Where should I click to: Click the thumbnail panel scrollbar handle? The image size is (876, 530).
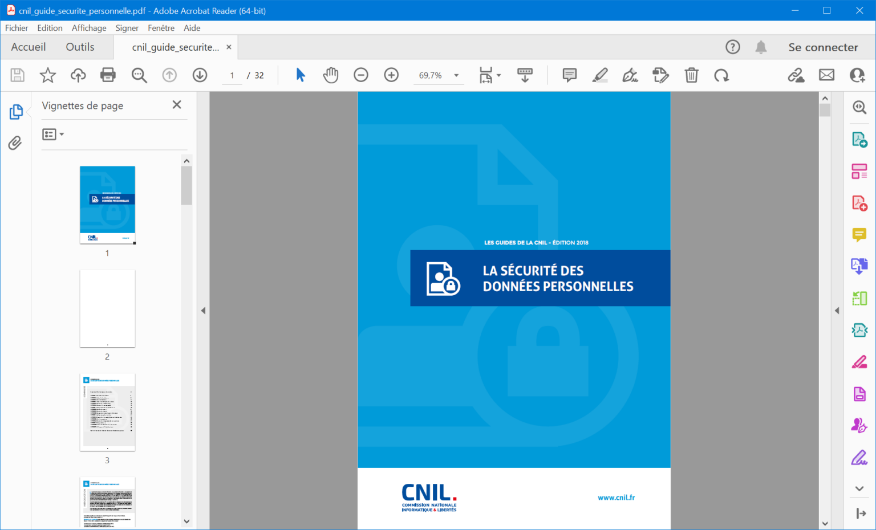[x=186, y=185]
